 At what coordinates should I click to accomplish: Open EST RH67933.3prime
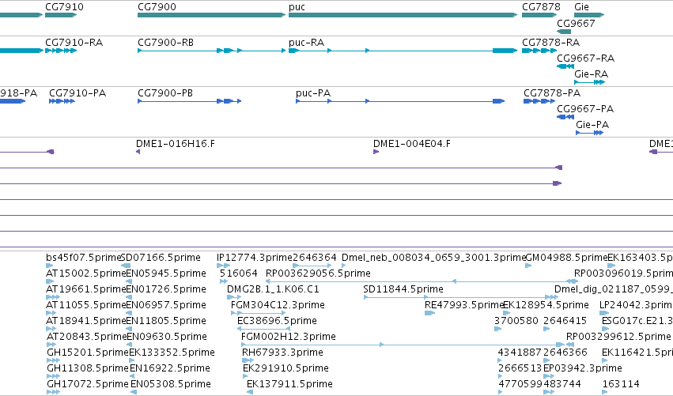click(282, 353)
